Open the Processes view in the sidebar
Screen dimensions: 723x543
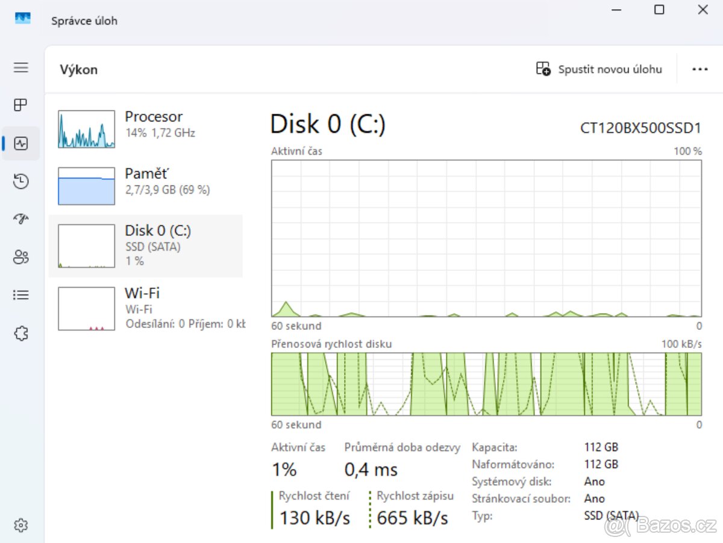click(20, 105)
